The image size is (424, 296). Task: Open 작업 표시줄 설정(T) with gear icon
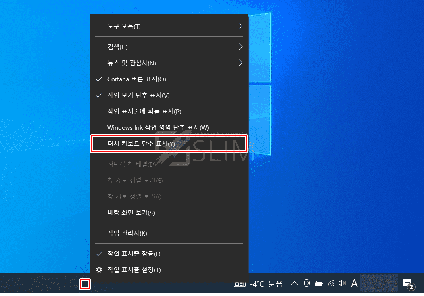(x=169, y=270)
